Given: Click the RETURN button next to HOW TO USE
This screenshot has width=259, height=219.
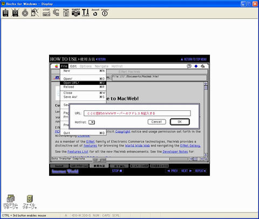Looking at the screenshot, I should (101, 59).
